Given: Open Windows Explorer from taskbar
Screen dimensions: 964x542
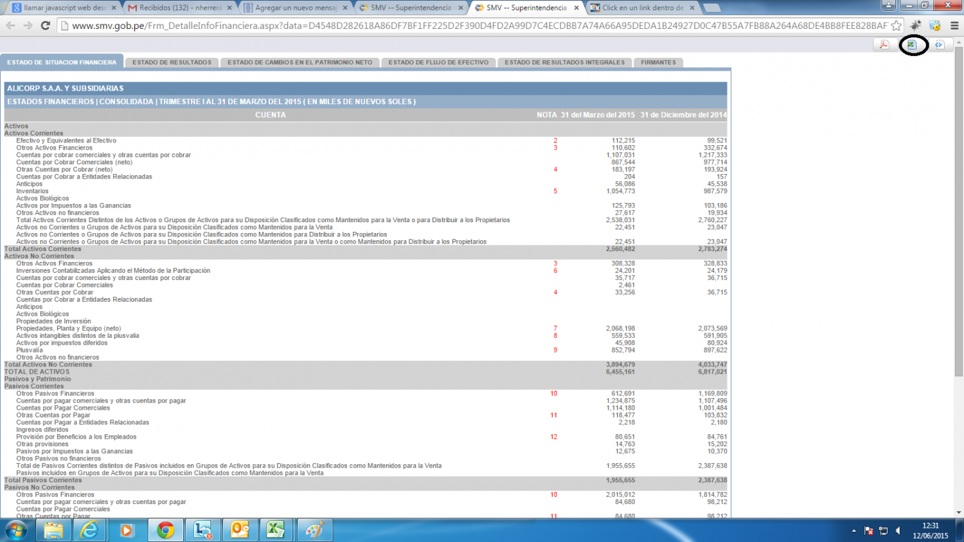Looking at the screenshot, I should tap(53, 530).
